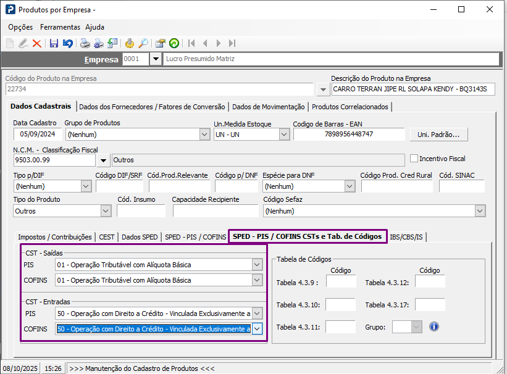507x374 pixels.
Task: Open the Ferramentas menu
Action: [60, 27]
